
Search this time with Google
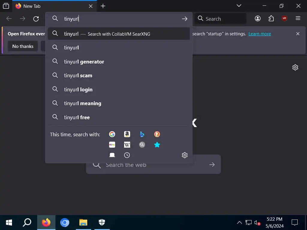tap(112, 134)
